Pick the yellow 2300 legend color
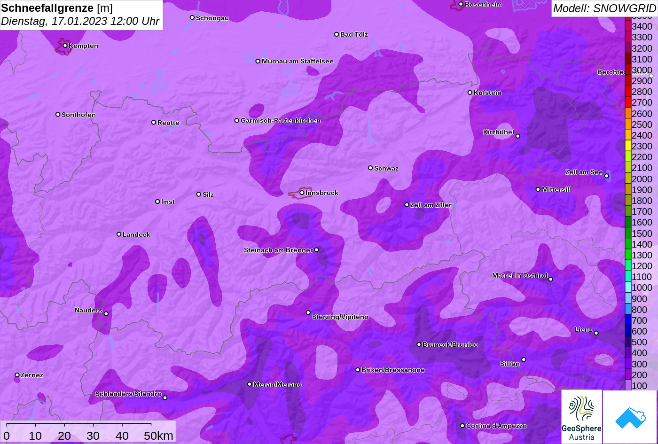Viewport: 658px width, 444px height. (628, 146)
